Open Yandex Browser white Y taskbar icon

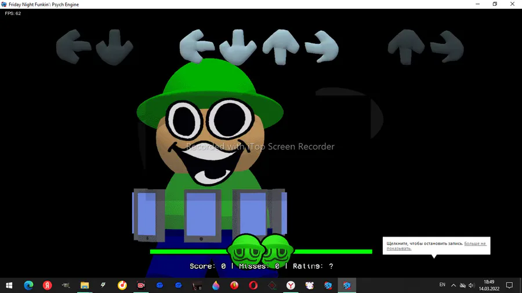(291, 285)
